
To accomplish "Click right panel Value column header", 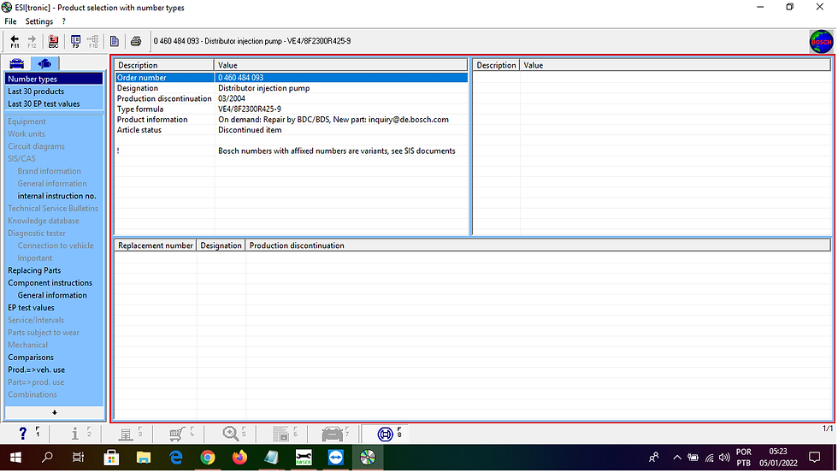I will (x=675, y=65).
